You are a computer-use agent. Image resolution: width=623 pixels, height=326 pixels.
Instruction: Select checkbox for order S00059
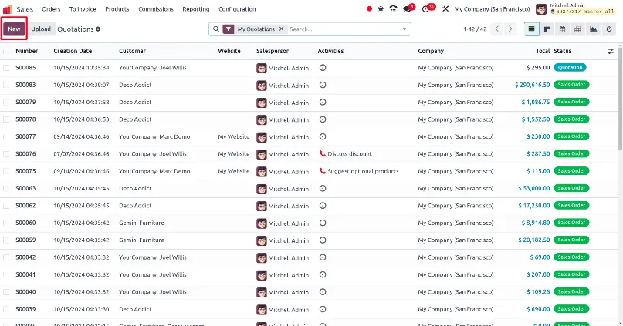click(x=6, y=240)
